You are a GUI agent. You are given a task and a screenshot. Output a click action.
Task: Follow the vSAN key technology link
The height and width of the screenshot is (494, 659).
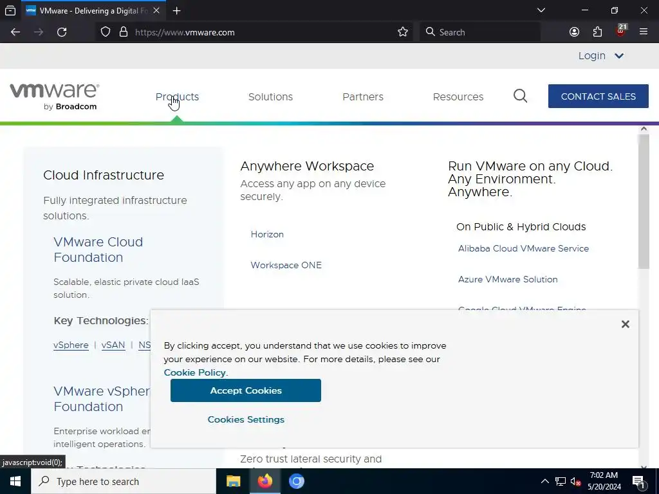coord(113,345)
